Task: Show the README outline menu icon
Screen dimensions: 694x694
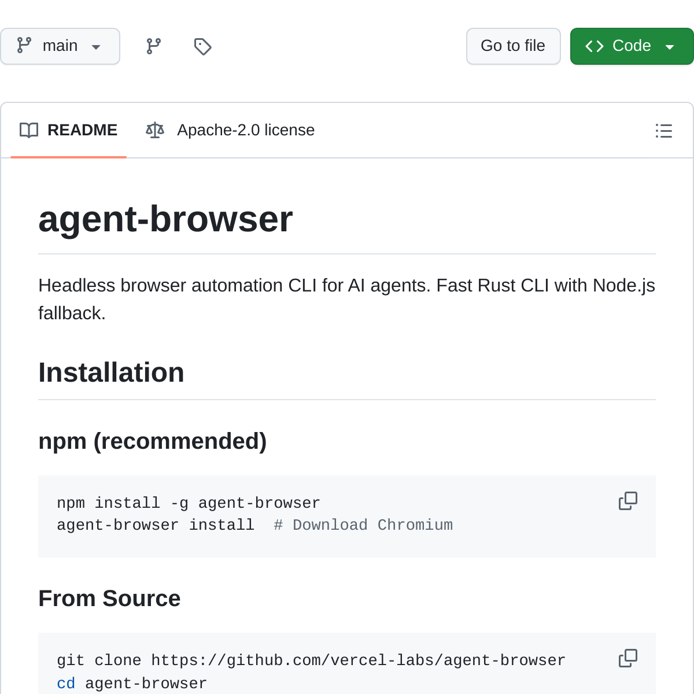Action: click(x=663, y=131)
